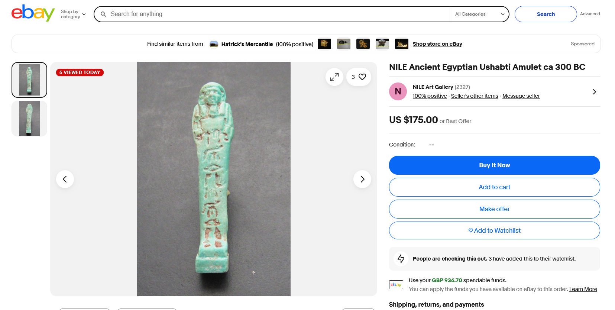Click in the Search for anything field

coord(275,14)
